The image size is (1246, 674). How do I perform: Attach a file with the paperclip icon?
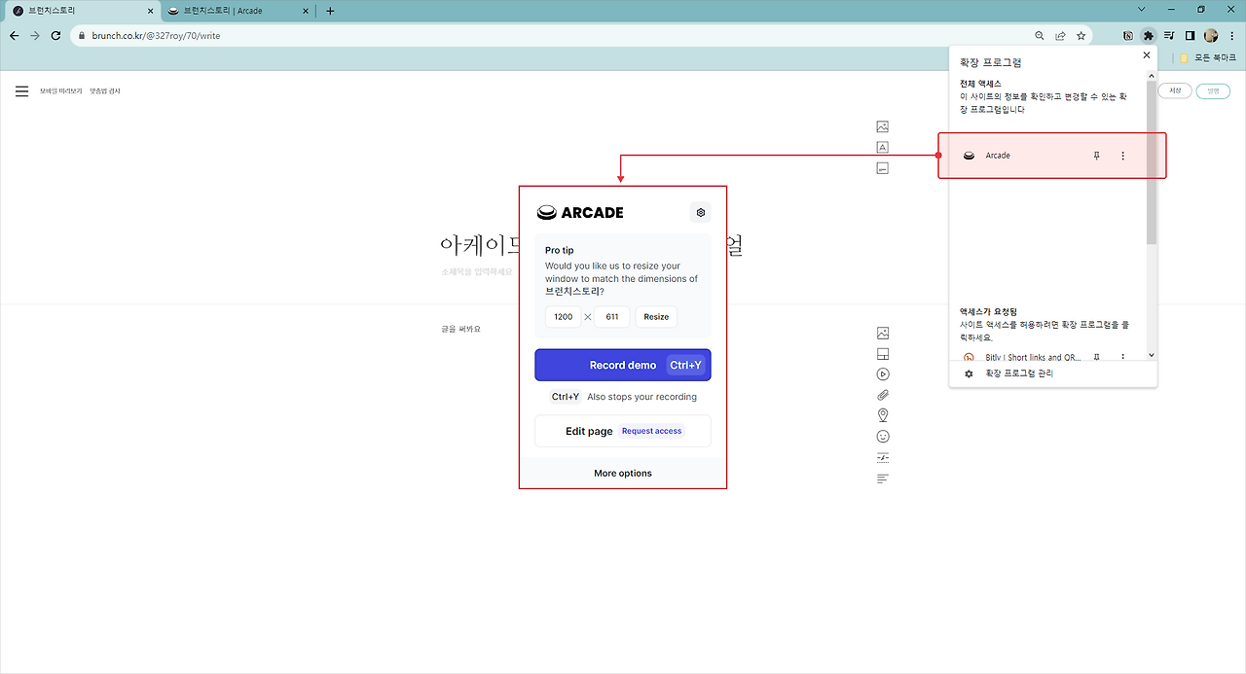click(x=883, y=395)
